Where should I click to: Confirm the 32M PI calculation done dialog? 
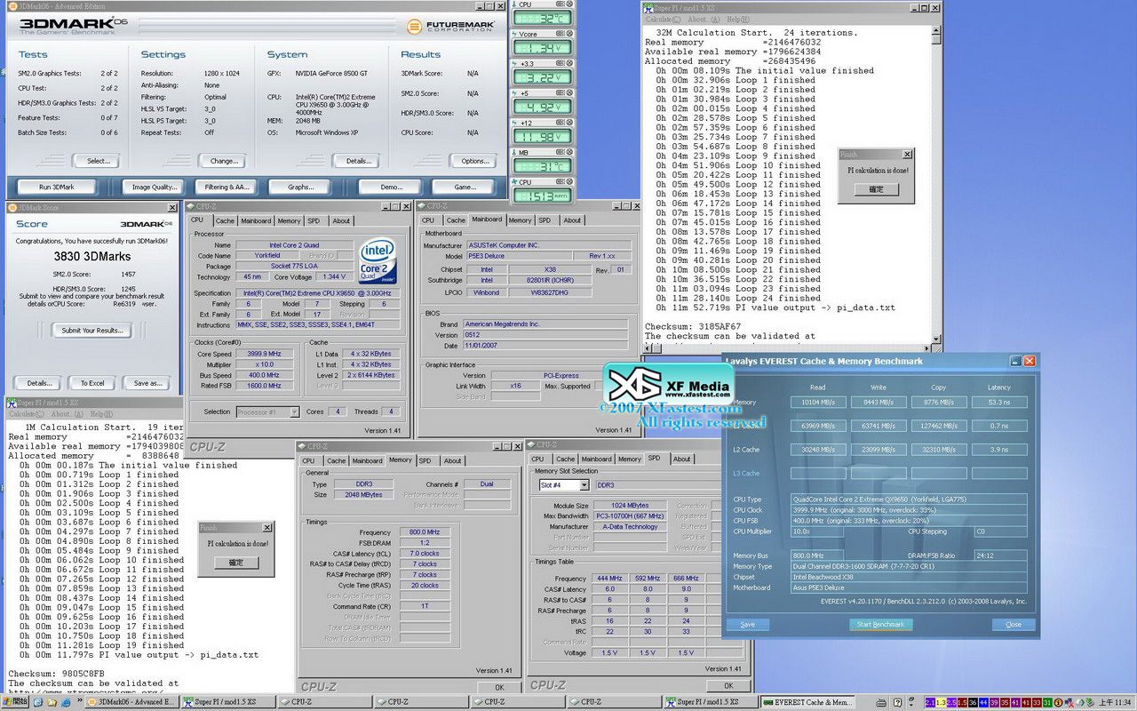click(876, 189)
